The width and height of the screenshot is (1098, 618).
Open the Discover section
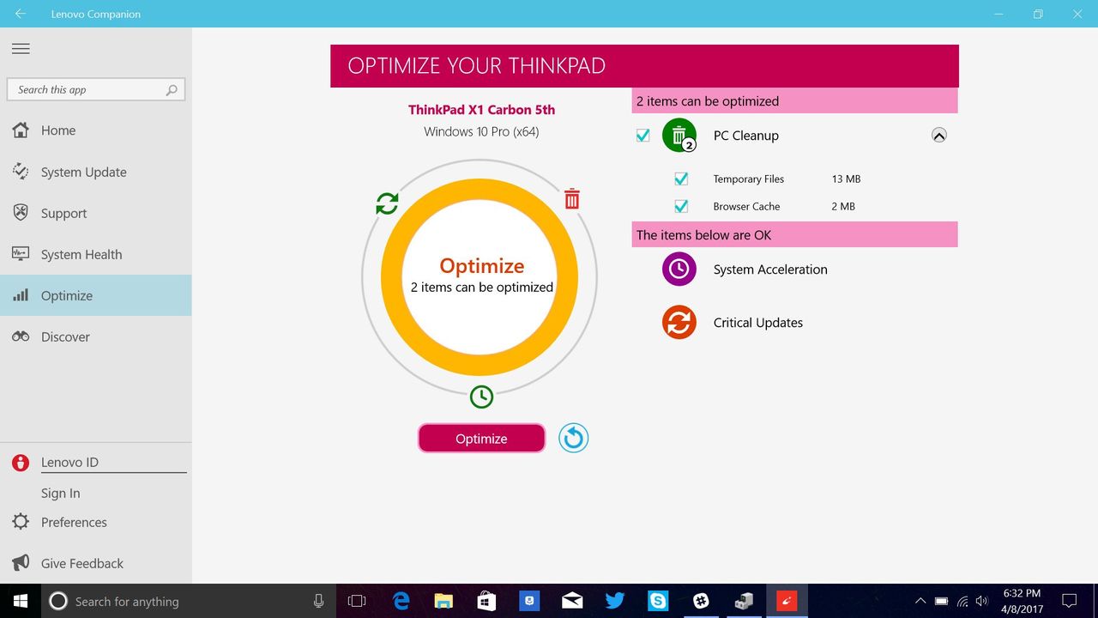pyautogui.click(x=96, y=336)
